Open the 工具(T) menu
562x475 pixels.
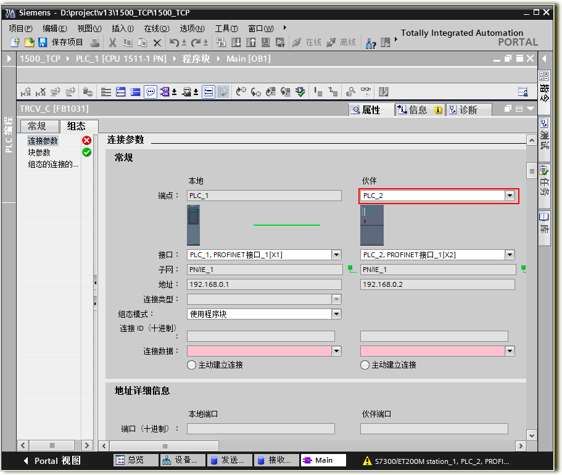click(x=226, y=28)
